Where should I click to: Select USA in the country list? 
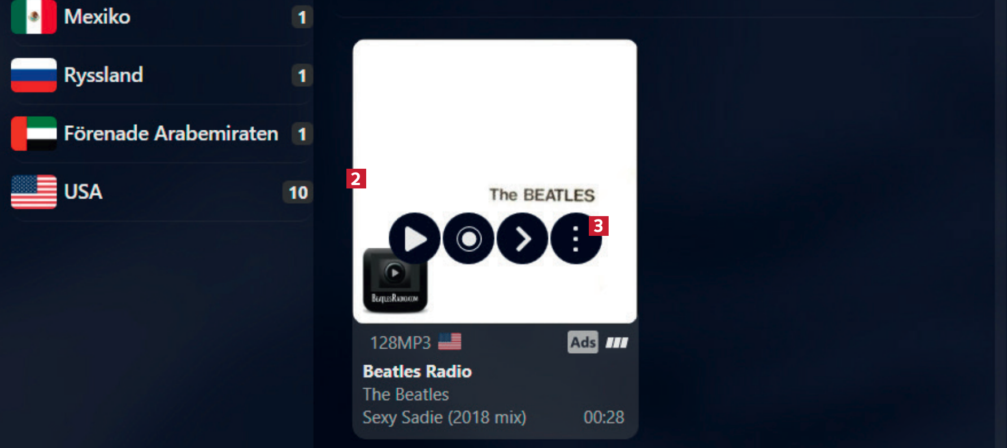click(161, 192)
